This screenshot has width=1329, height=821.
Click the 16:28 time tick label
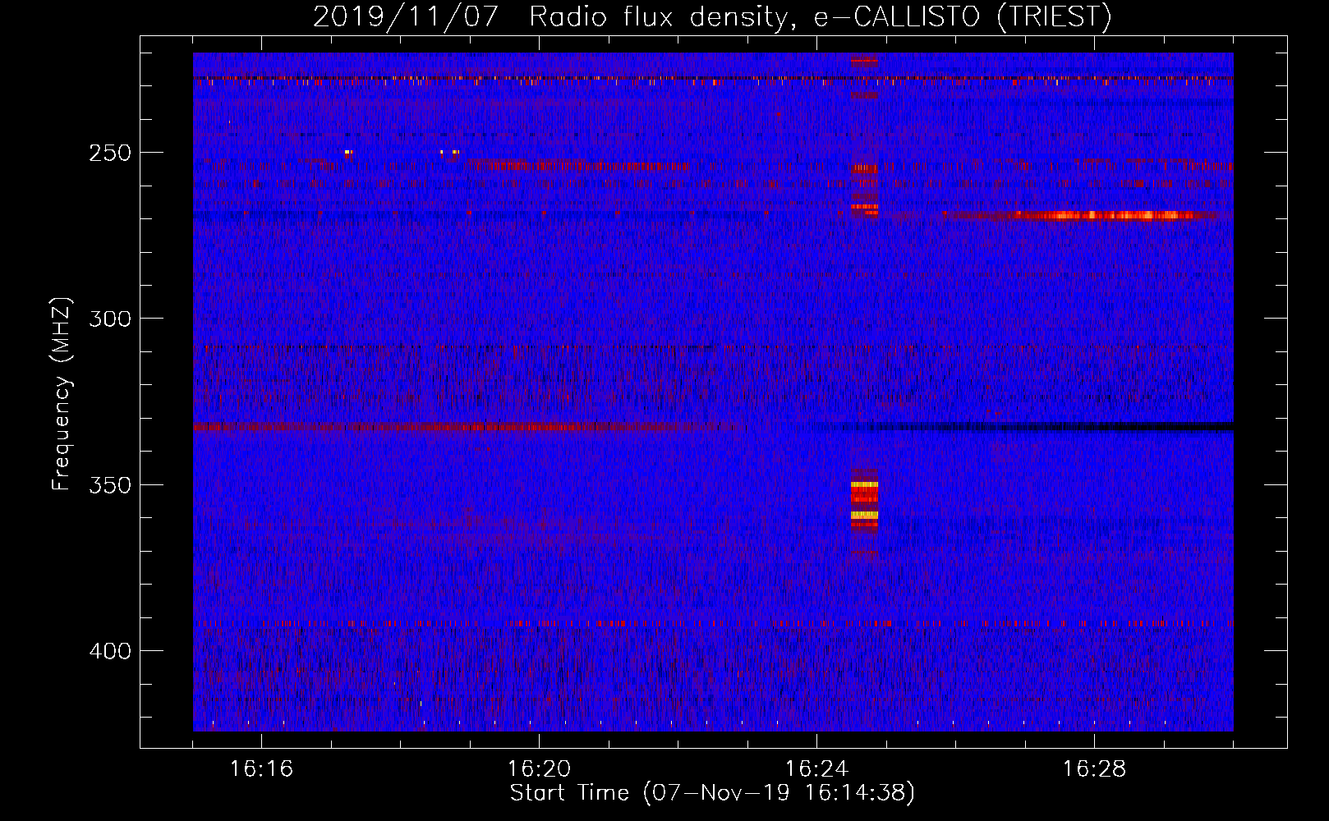[x=1094, y=769]
